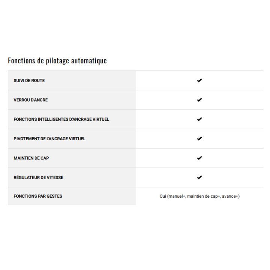Click the Maintien de cap checkmark
Viewport: 270px width, 270px height.
199,158
